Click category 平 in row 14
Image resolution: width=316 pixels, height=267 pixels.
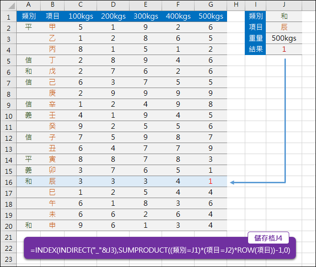[x=28, y=159]
